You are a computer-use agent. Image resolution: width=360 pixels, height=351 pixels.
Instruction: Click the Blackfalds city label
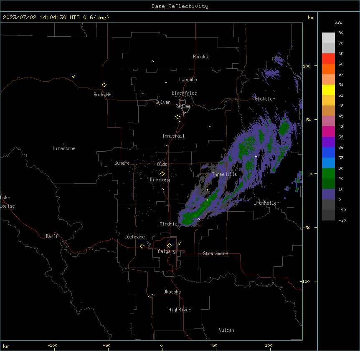pyautogui.click(x=184, y=93)
